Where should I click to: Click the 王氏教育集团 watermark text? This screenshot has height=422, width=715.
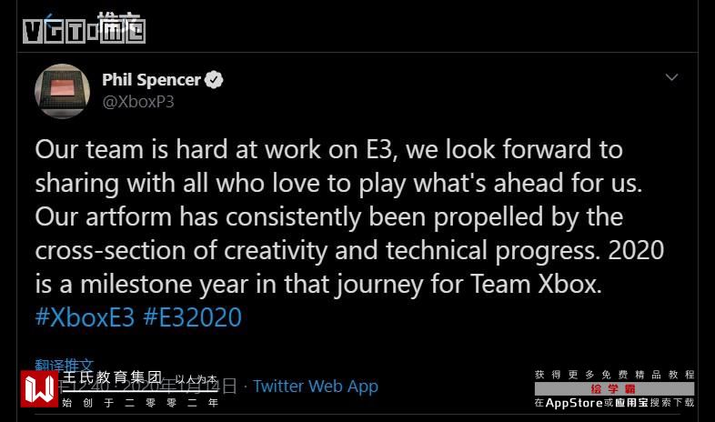(111, 377)
